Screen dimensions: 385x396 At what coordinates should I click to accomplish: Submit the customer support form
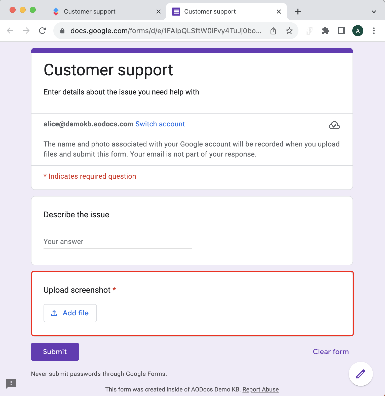click(55, 352)
